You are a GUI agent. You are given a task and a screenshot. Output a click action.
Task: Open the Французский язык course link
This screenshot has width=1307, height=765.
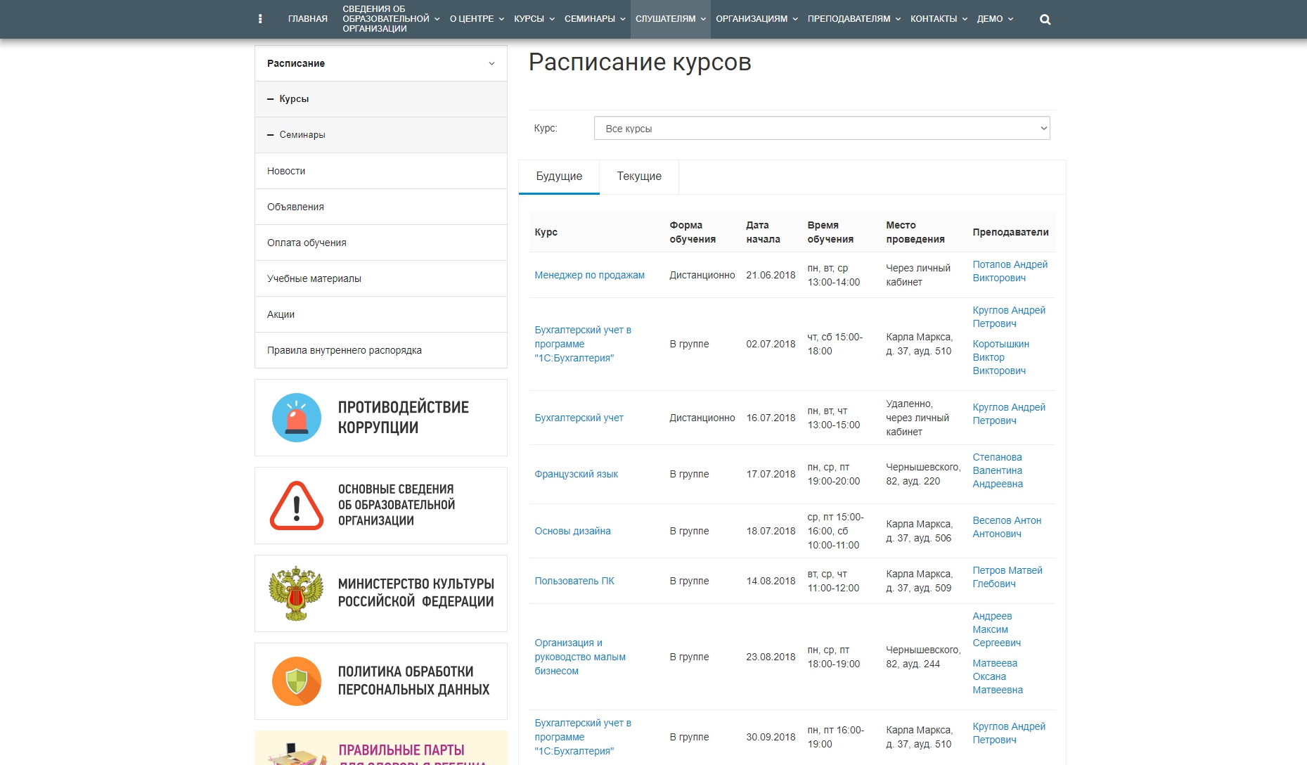[x=576, y=474]
